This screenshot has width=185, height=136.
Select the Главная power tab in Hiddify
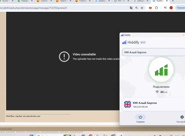pyautogui.click(x=140, y=117)
